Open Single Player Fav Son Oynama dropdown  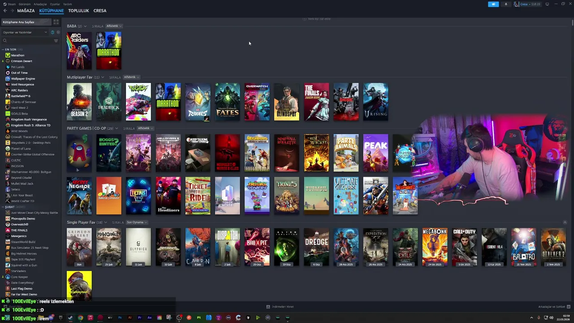[x=137, y=223]
